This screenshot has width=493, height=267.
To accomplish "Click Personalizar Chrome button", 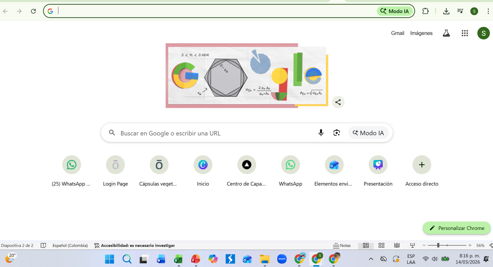I will click(457, 228).
